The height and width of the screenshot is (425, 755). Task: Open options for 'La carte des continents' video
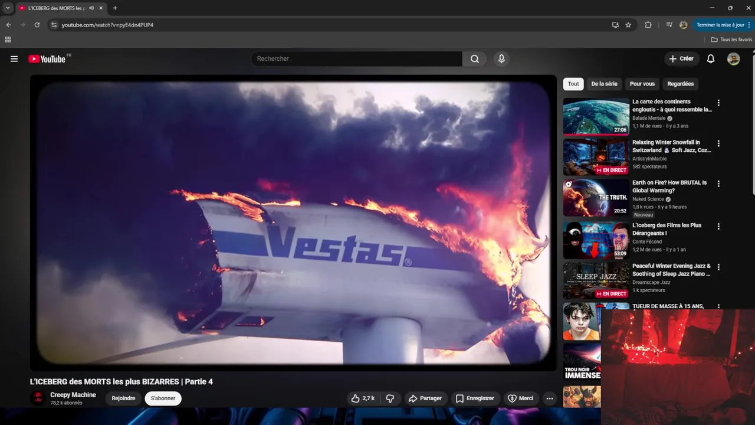718,103
